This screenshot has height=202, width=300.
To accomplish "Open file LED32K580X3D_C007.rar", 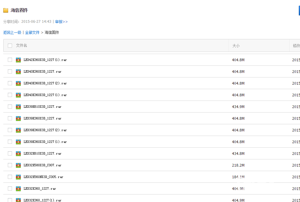I will (42, 165).
